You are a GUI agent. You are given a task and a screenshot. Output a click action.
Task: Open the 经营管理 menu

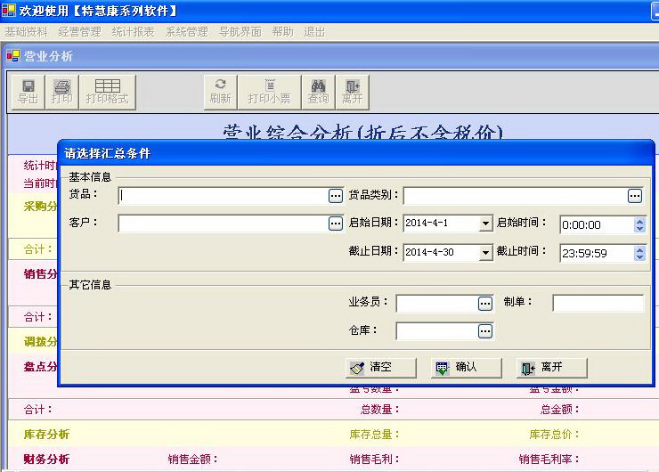point(79,32)
